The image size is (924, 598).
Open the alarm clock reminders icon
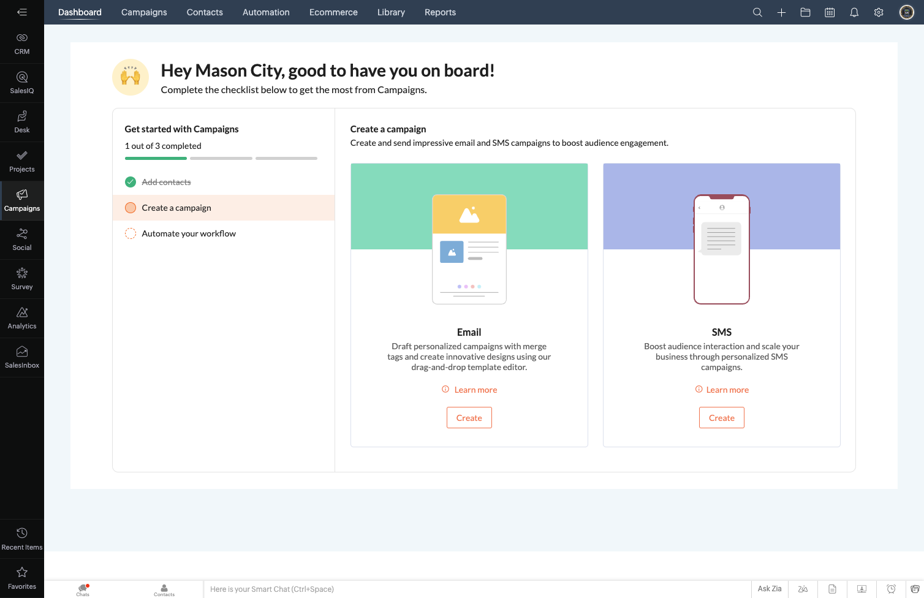(892, 589)
